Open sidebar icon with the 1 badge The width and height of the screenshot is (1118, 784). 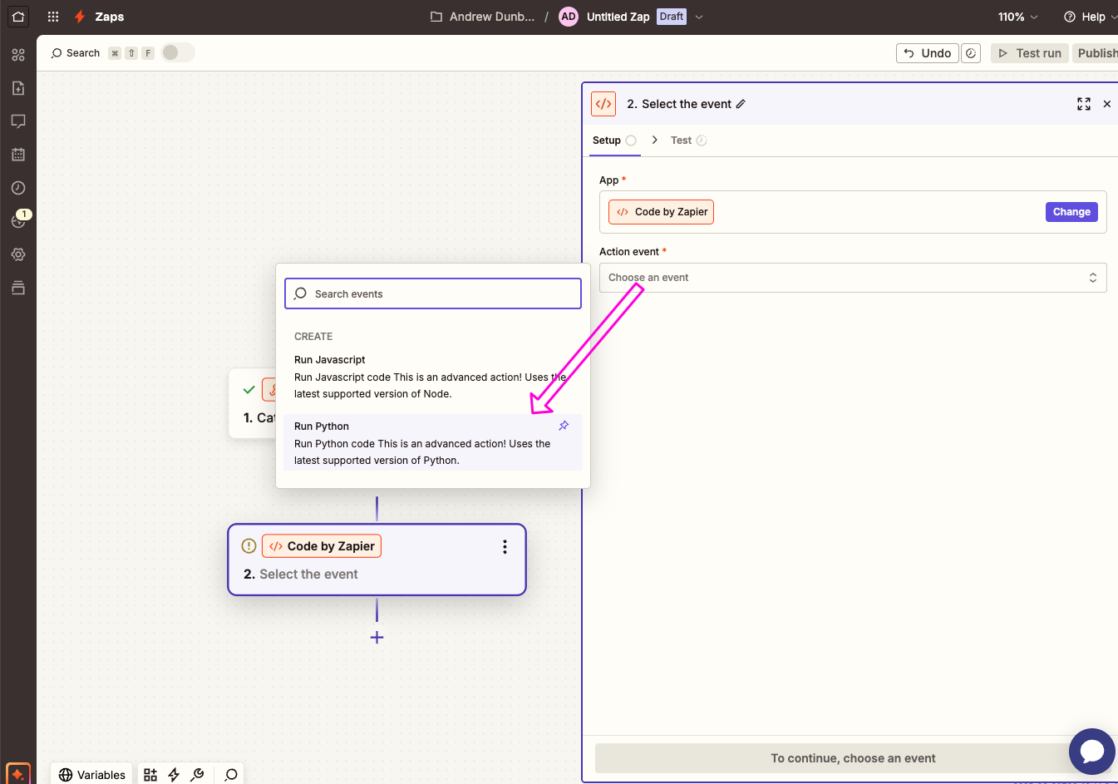[x=19, y=220]
